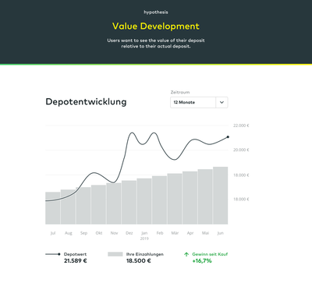Click the green up-arrow gain icon
The height and width of the screenshot is (297, 312).
point(186,254)
